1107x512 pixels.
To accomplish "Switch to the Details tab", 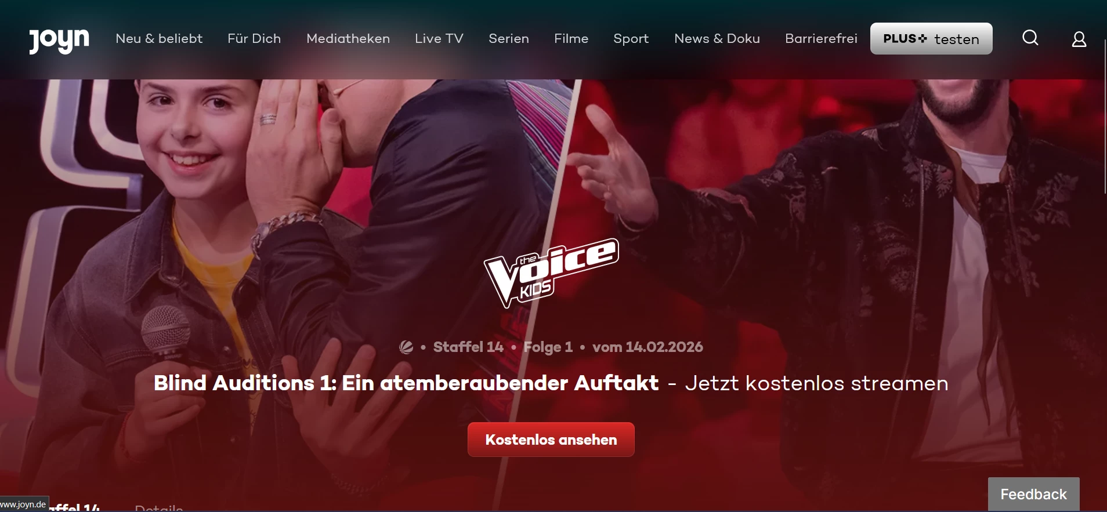I will point(159,509).
